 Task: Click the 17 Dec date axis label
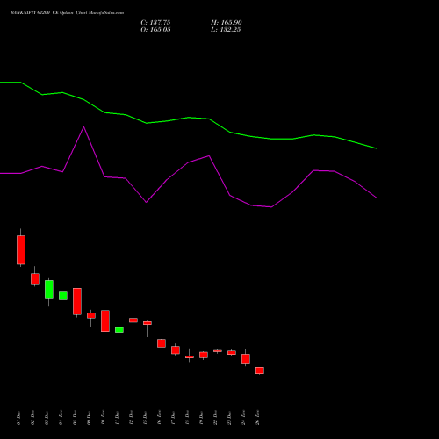(x=173, y=418)
